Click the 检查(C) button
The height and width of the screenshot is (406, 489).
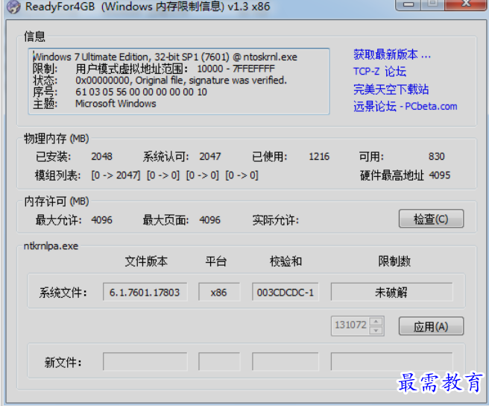point(431,219)
